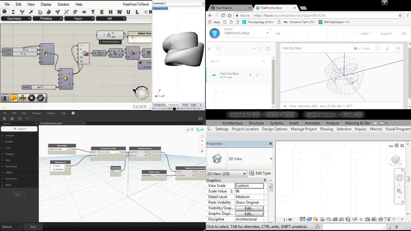Viewport: 411px width, 231px height.
Task: Click the N arrow Flux icon in Grasshopper
Action: pyautogui.click(x=23, y=98)
